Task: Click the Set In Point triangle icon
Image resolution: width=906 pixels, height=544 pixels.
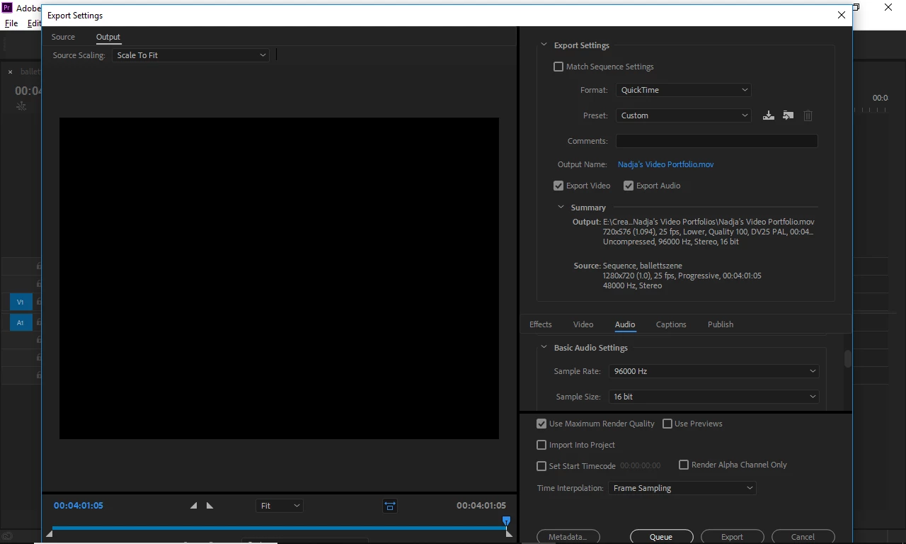Action: (x=194, y=506)
